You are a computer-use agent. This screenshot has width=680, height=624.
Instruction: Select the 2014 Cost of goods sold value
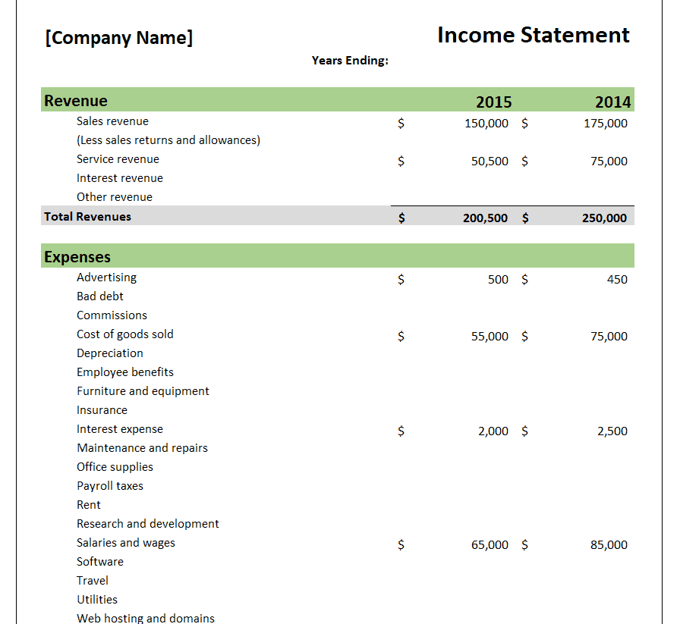pyautogui.click(x=609, y=337)
